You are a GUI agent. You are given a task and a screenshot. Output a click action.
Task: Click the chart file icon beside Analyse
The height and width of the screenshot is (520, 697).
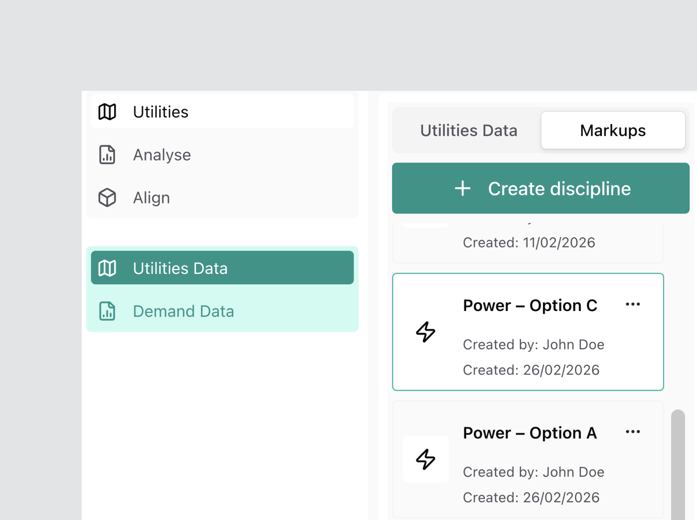coord(107,155)
